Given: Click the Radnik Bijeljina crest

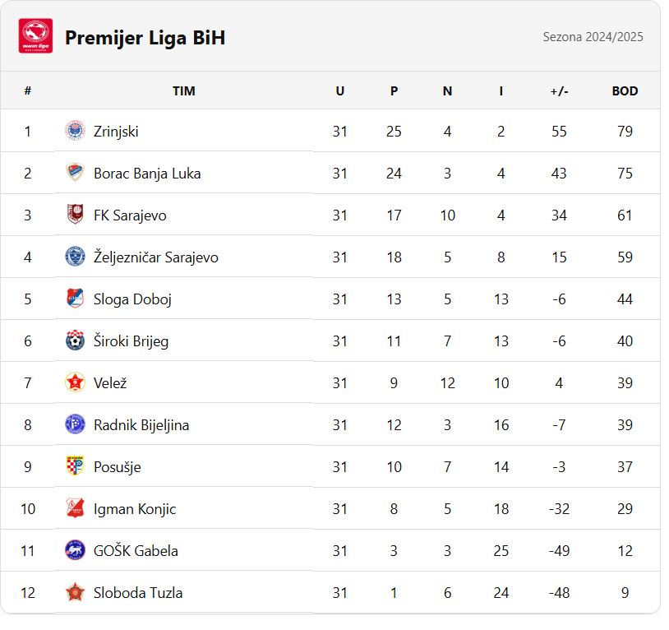Looking at the screenshot, I should [76, 425].
